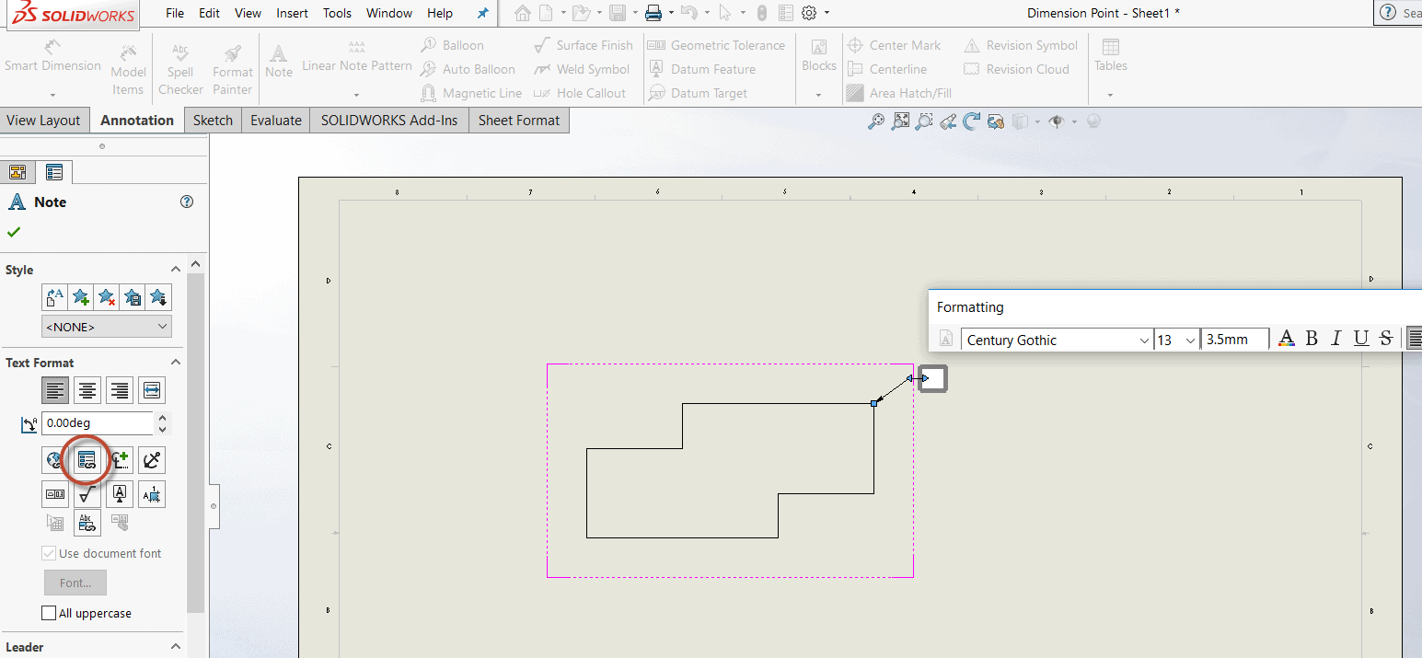Toggle the Lock/Unlock Note anchor icon
The image size is (1422, 658).
pyautogui.click(x=152, y=459)
